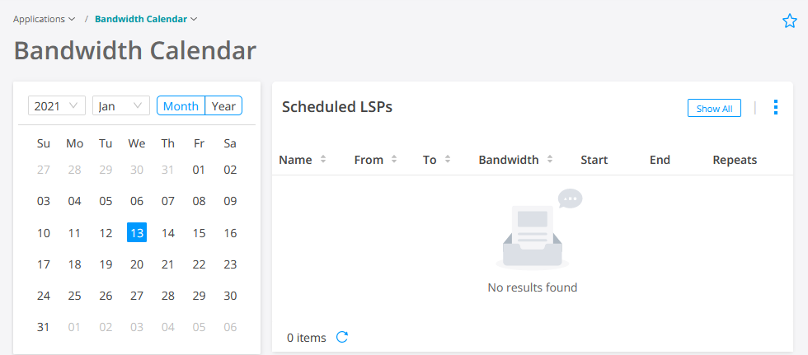Click the refresh icon beside 0 items
808x355 pixels.
tap(342, 337)
